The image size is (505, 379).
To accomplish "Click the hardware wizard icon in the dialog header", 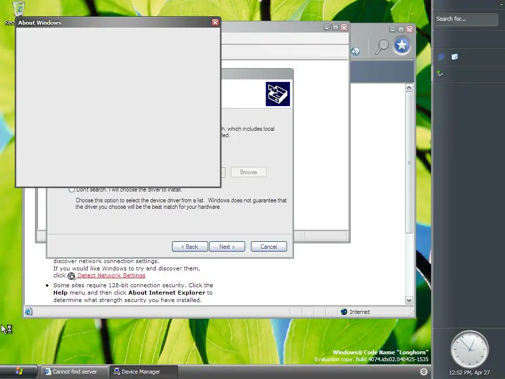I will point(278,94).
